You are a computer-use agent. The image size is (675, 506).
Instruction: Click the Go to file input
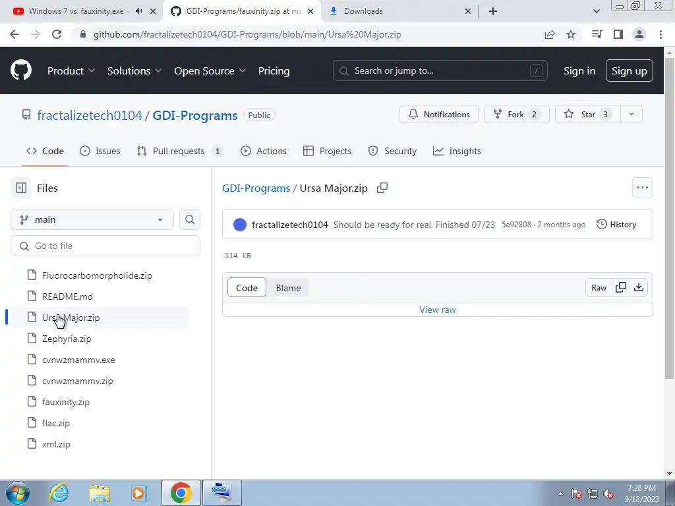(105, 246)
